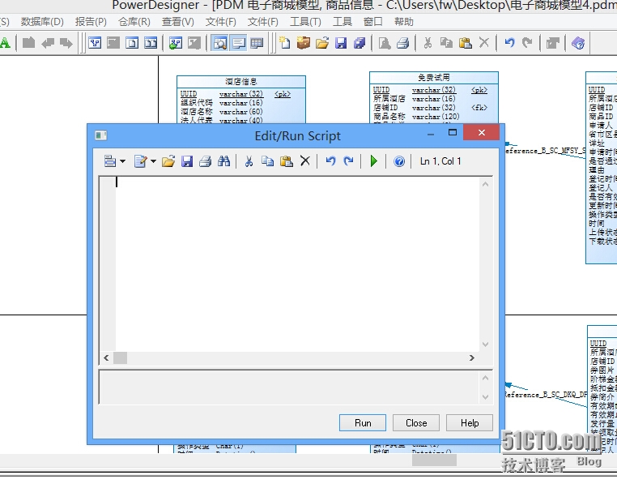Select the 免费试用 table title
Screen dimensions: 617x488
pos(434,77)
